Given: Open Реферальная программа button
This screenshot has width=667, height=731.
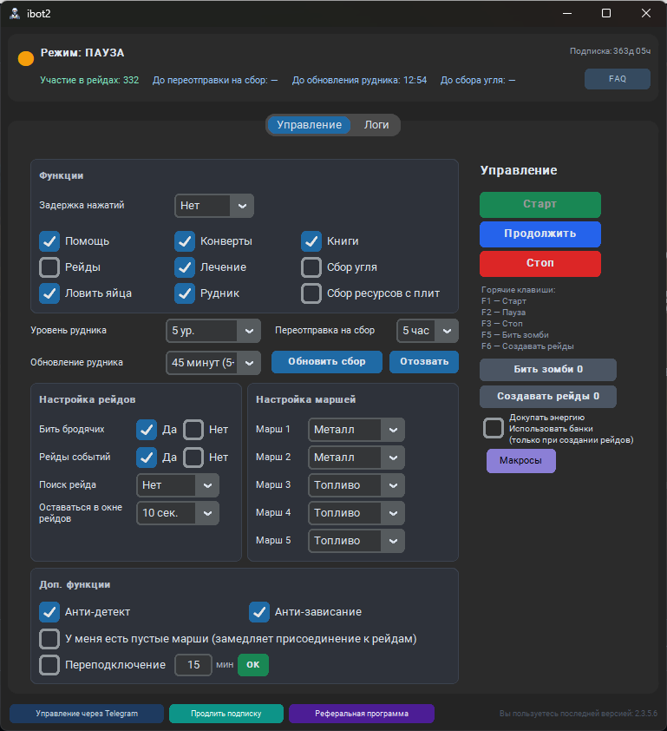Looking at the screenshot, I should pyautogui.click(x=362, y=714).
